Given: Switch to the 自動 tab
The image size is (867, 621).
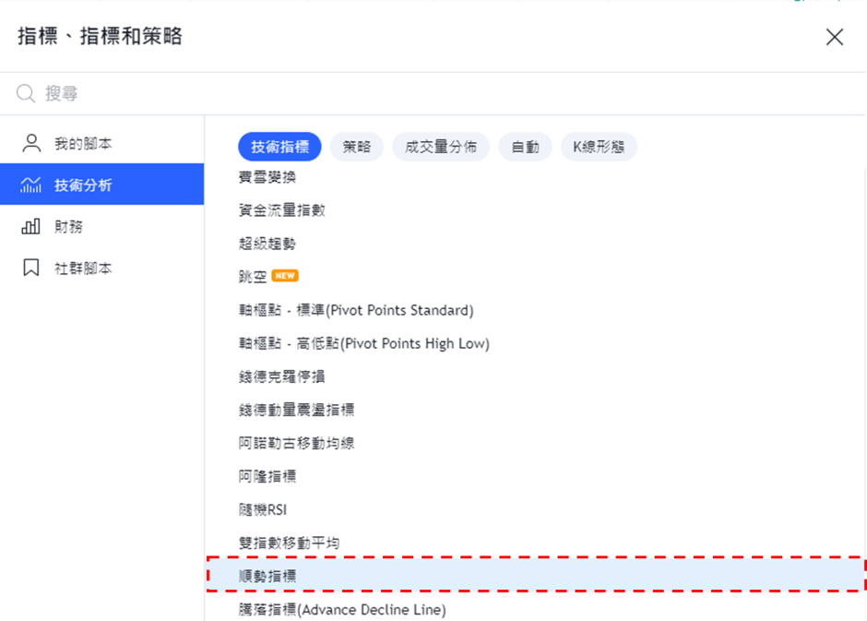Looking at the screenshot, I should click(525, 147).
